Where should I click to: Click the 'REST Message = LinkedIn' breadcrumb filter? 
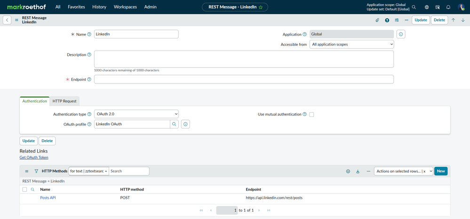43,181
